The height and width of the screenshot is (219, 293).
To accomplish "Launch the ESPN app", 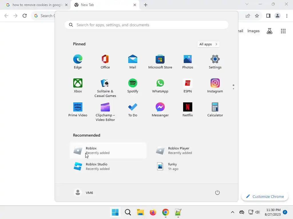I will (188, 86).
